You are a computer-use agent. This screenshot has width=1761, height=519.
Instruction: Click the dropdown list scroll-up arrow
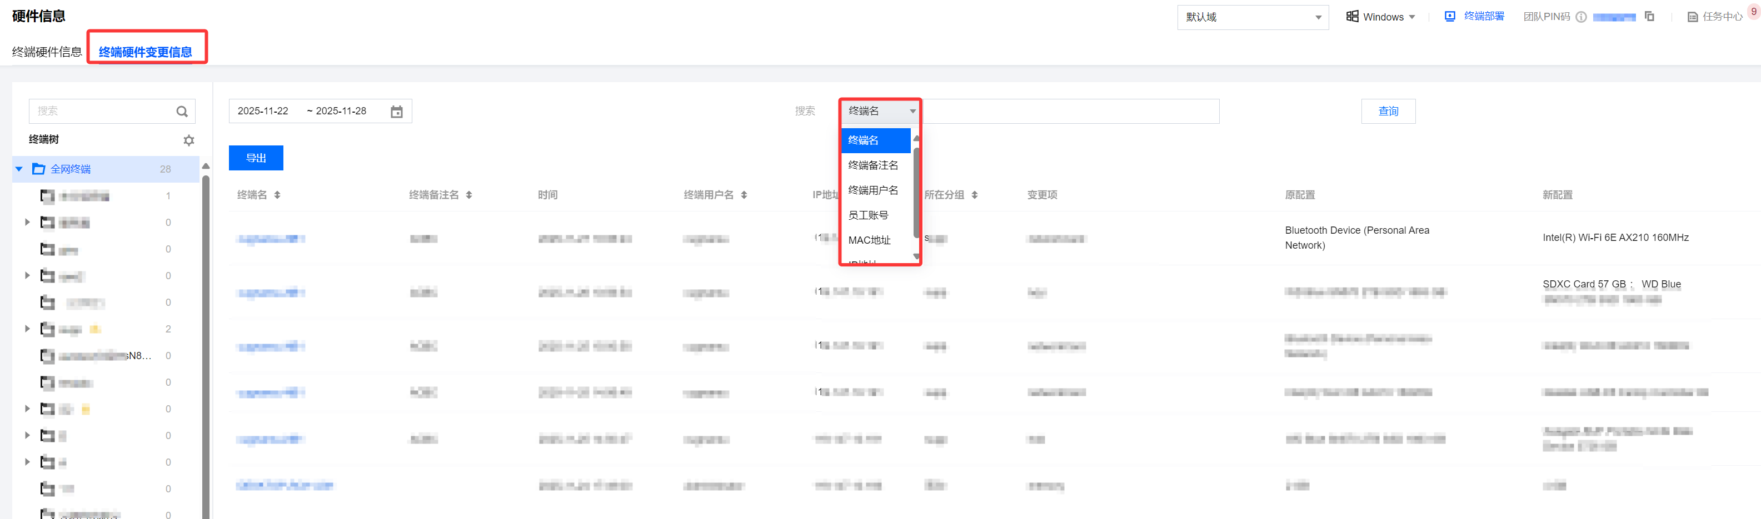[916, 138]
